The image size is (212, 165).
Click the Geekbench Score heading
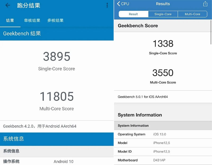coord(138,26)
